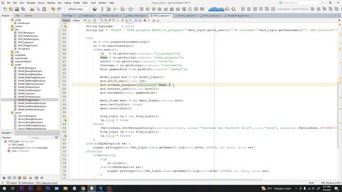Toggle the third filter icon in Navigator bottom bar

(x=14, y=178)
